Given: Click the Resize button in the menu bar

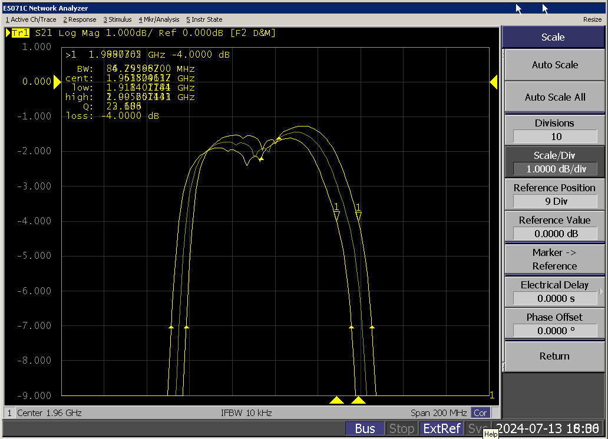Looking at the screenshot, I should pos(592,19).
